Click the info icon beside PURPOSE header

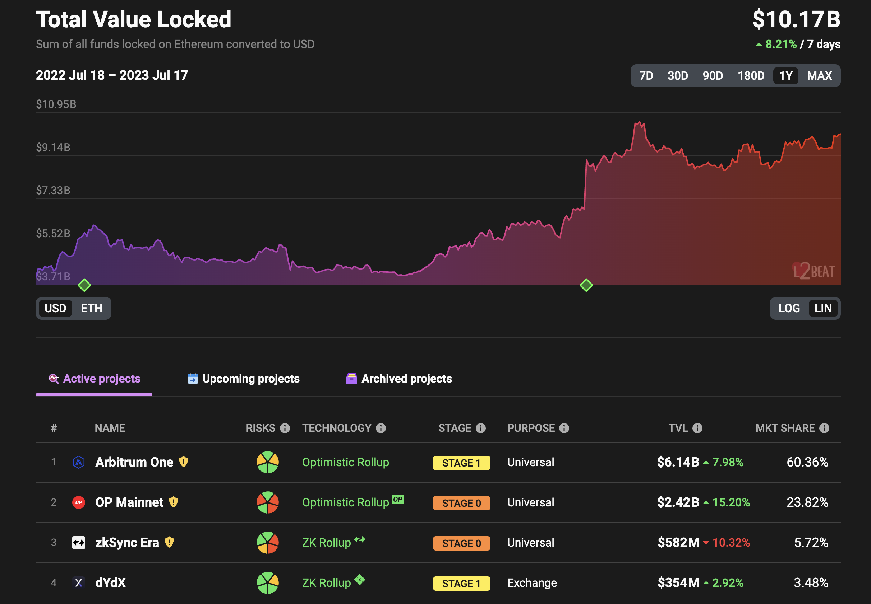click(x=564, y=428)
